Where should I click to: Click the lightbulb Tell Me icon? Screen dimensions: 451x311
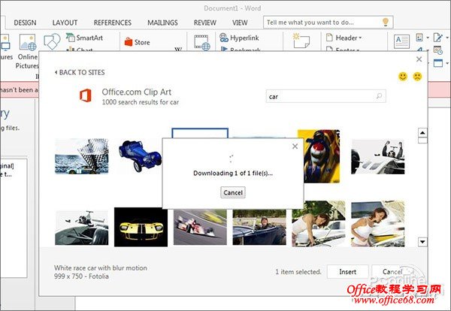pyautogui.click(x=386, y=22)
